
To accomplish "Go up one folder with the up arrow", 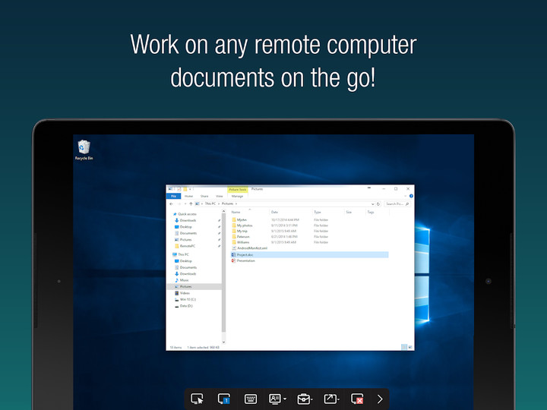I will [x=191, y=204].
